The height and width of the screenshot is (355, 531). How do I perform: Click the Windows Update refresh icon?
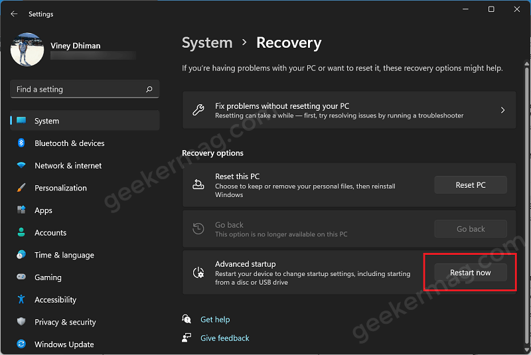[x=21, y=344]
